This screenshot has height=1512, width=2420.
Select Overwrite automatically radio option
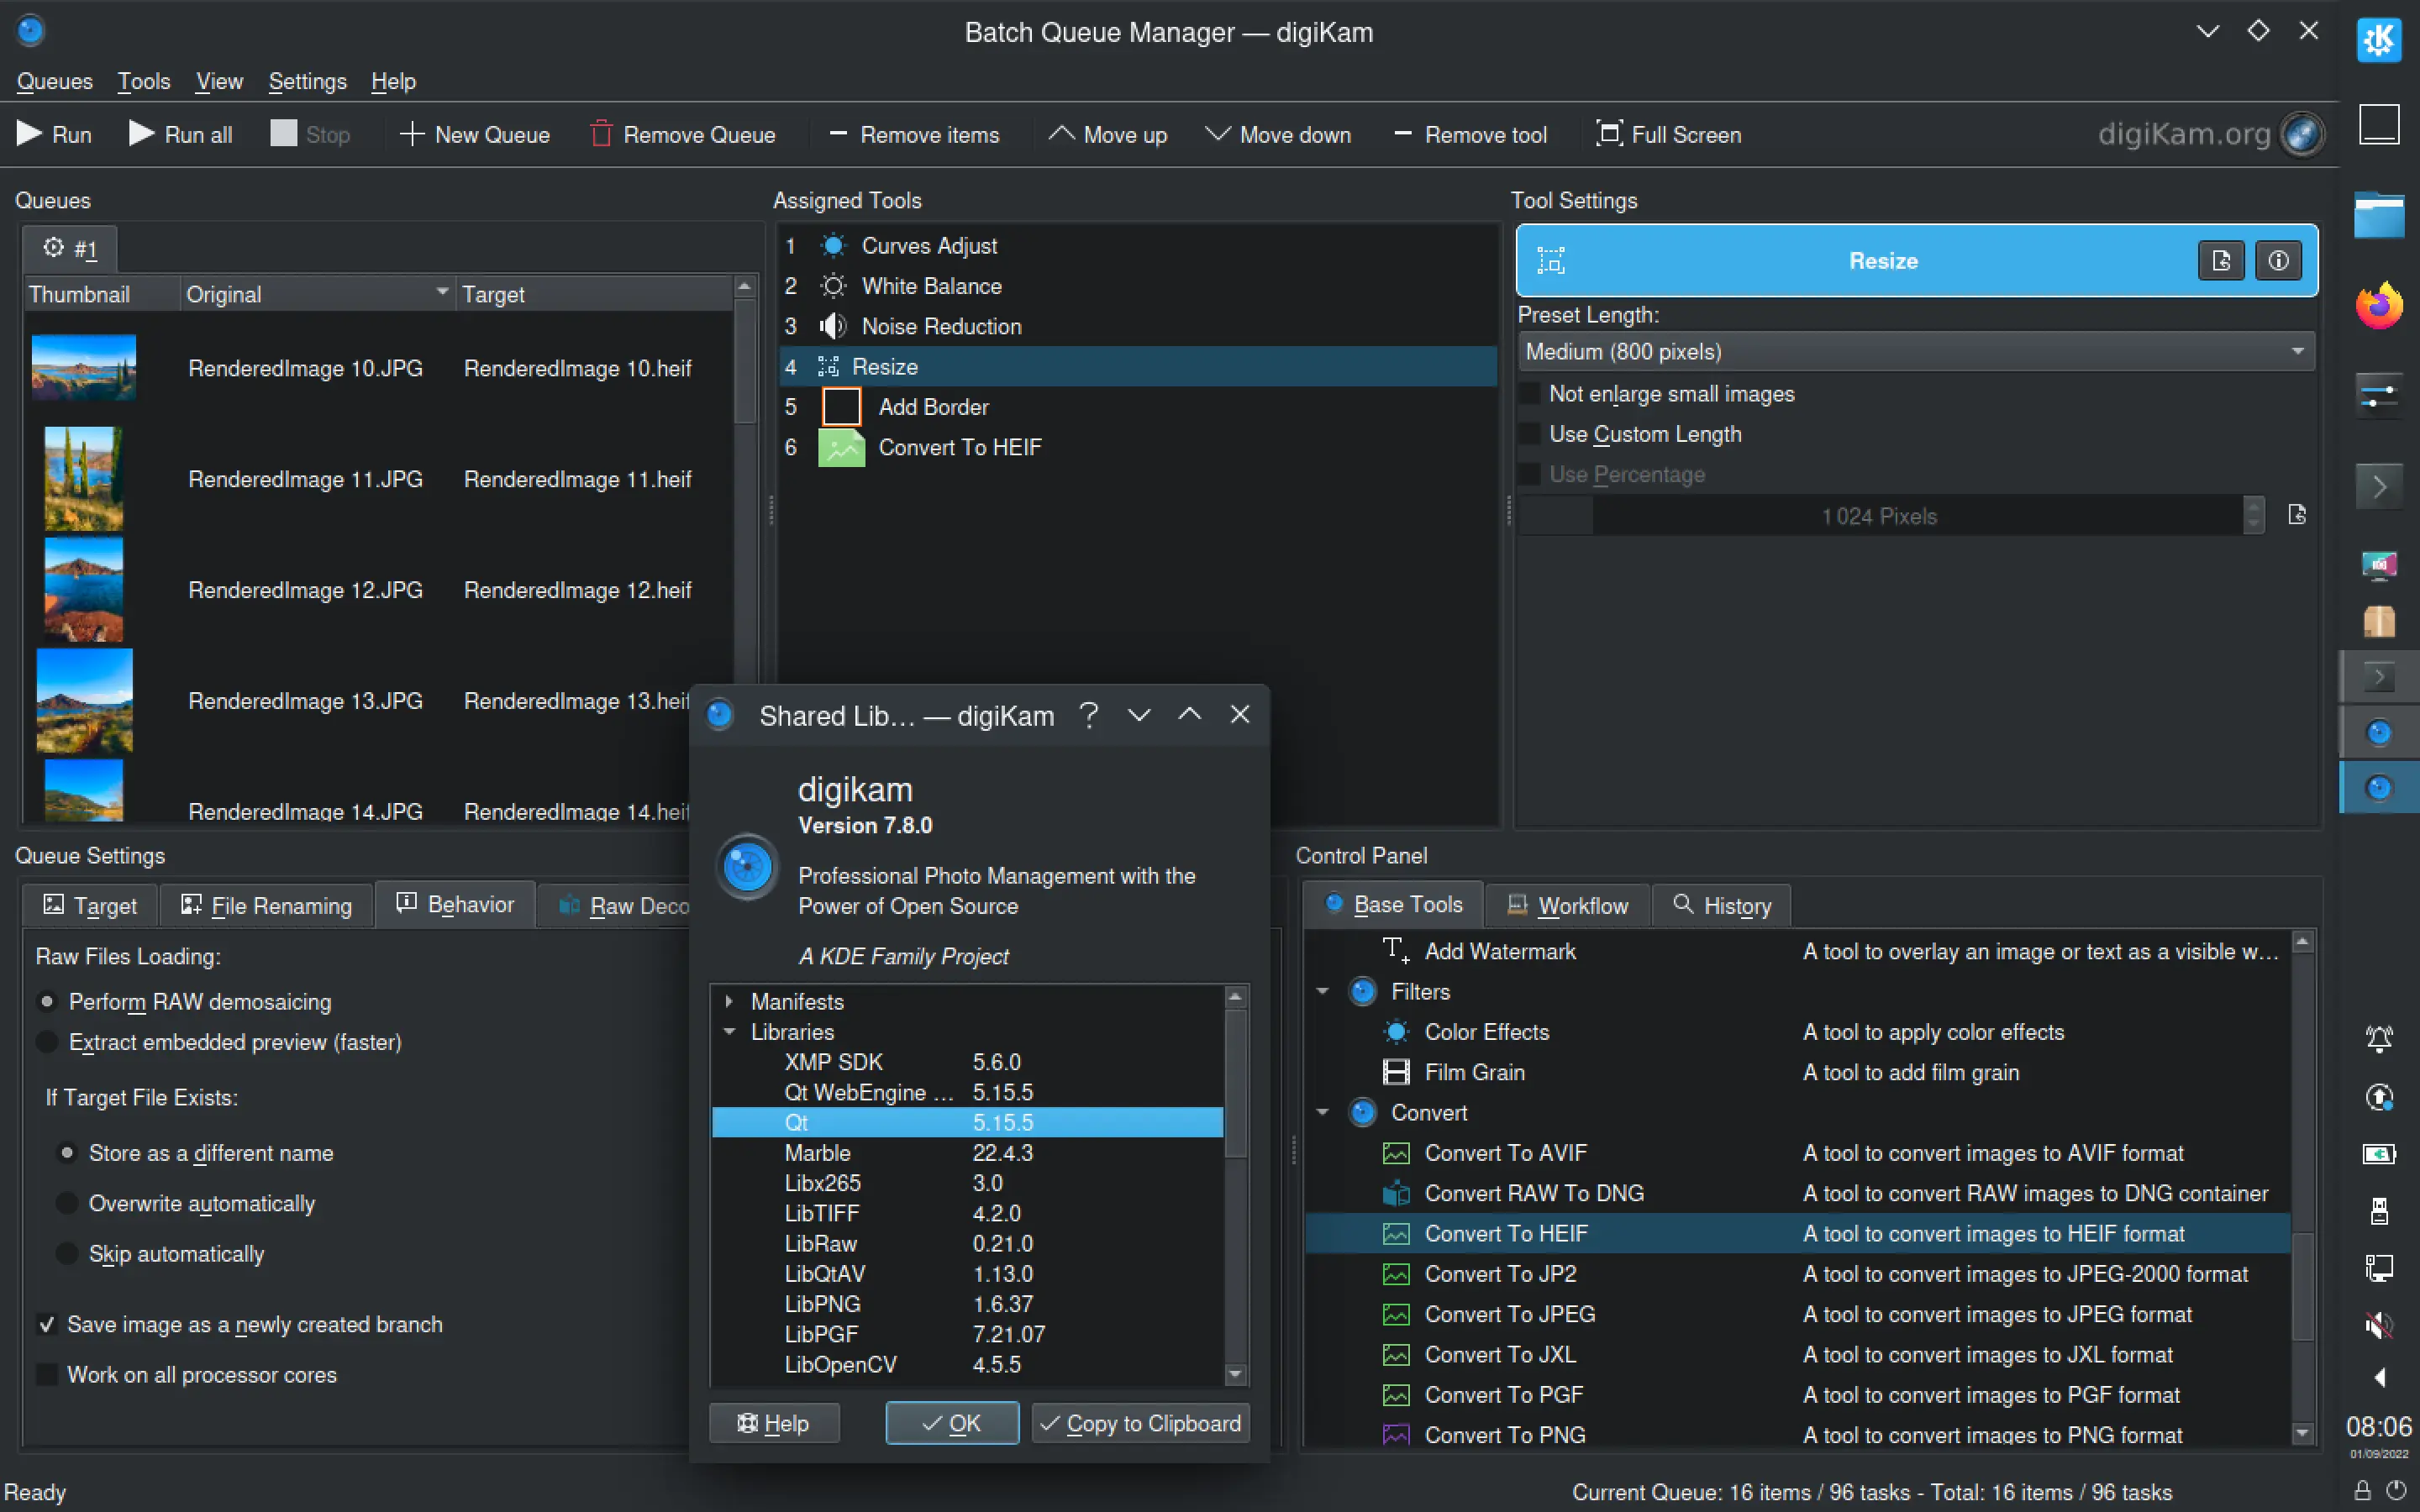(x=66, y=1203)
